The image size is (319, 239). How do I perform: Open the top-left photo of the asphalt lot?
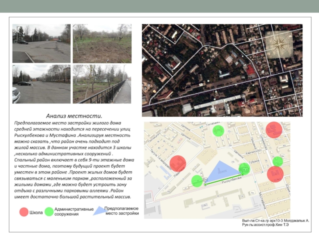click(41, 43)
